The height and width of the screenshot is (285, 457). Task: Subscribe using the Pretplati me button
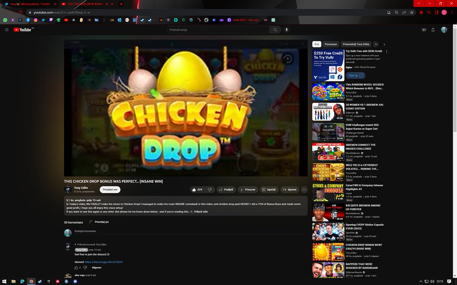tap(110, 189)
